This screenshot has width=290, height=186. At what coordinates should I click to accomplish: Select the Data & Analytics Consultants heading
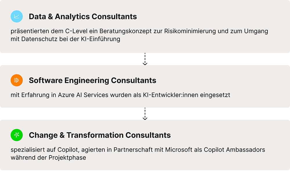point(83,17)
